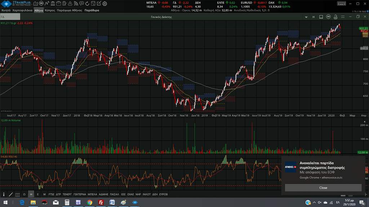
Task: Open the settings gear icon
Action: (105, 4)
